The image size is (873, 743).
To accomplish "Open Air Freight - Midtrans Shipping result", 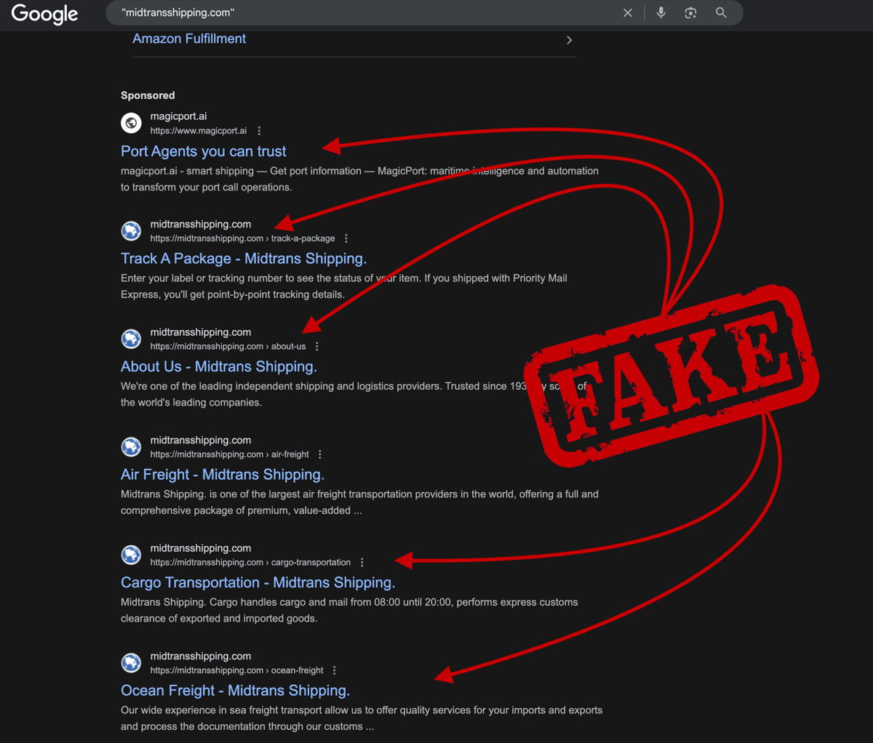I will pyautogui.click(x=222, y=475).
